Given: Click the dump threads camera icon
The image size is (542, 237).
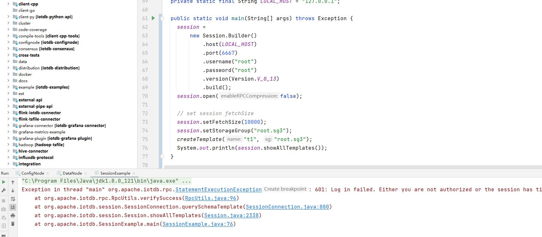Looking at the screenshot, I should pyautogui.click(x=4, y=209).
